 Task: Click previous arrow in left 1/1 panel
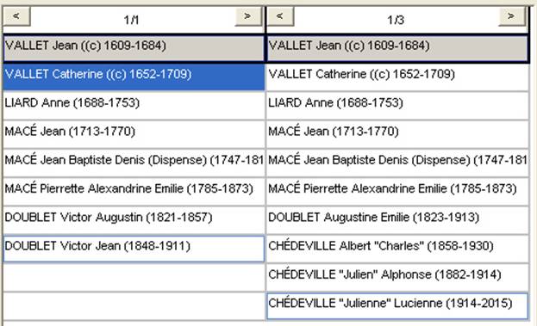[x=16, y=16]
